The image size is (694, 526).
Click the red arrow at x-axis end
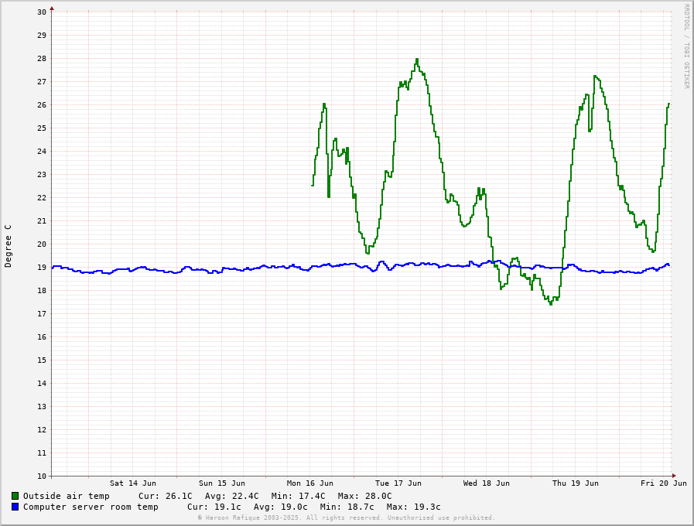[x=674, y=476]
